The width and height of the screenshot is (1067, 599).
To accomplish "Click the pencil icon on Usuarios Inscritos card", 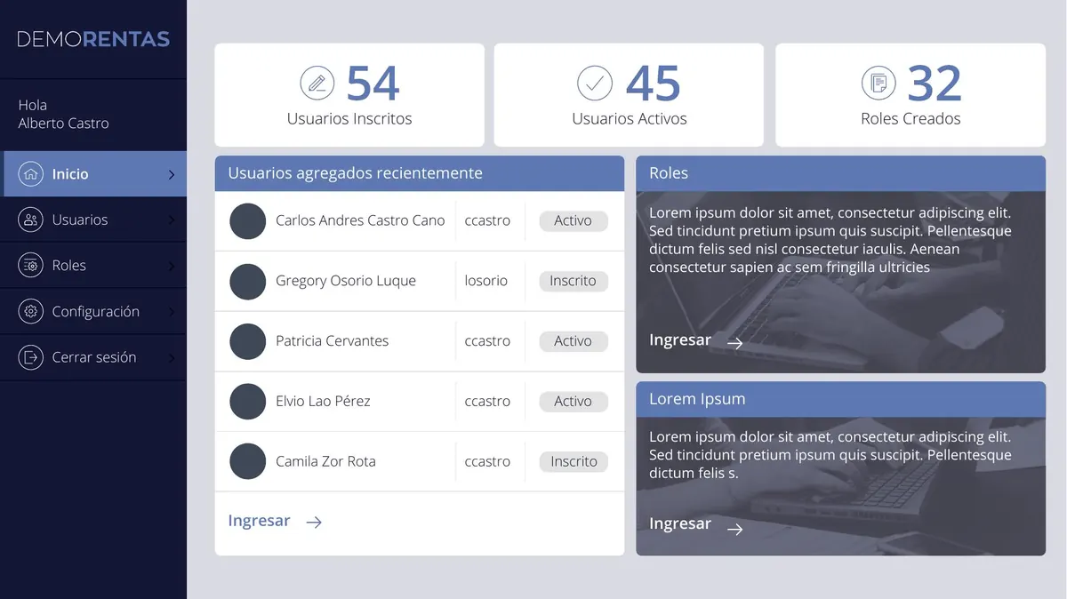I will pyautogui.click(x=317, y=84).
